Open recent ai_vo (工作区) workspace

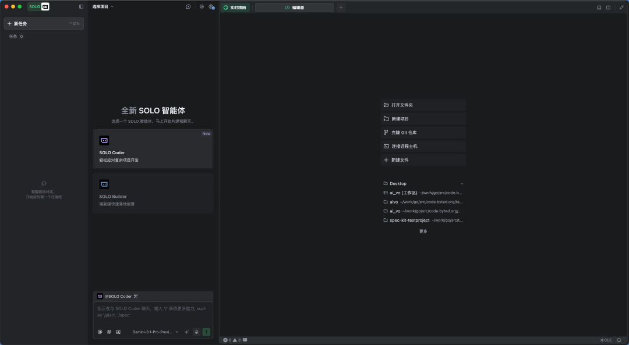point(423,193)
